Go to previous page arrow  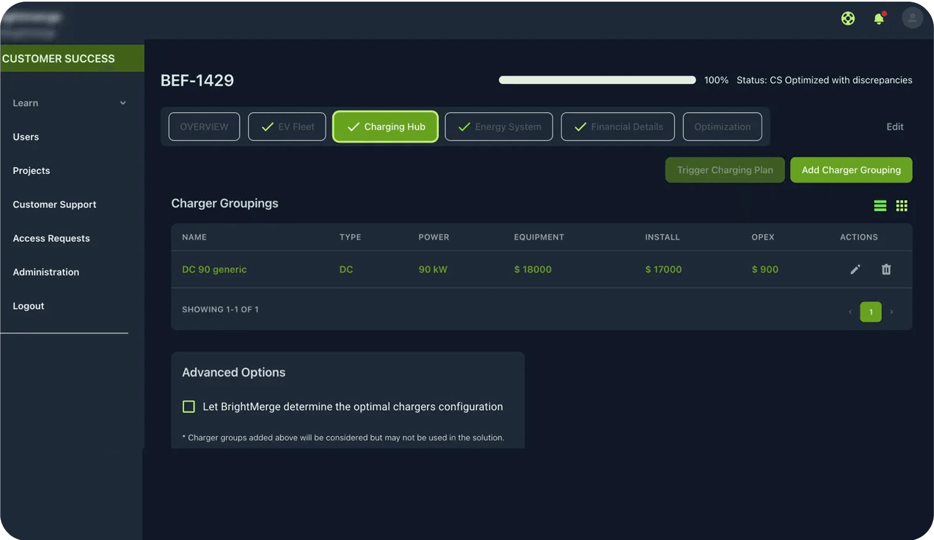850,312
